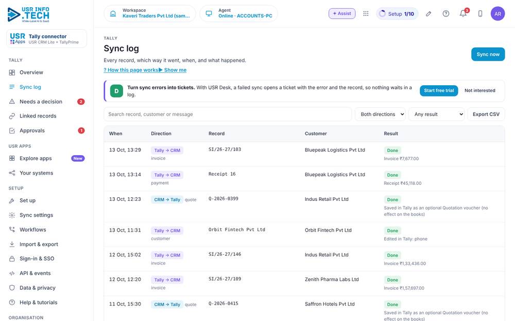This screenshot has height=321, width=515.
Task: Click the USR INFO TECH logo
Action: click(x=28, y=14)
